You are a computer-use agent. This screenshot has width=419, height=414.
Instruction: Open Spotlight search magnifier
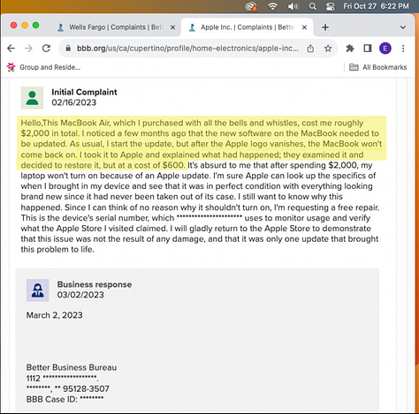pos(313,6)
